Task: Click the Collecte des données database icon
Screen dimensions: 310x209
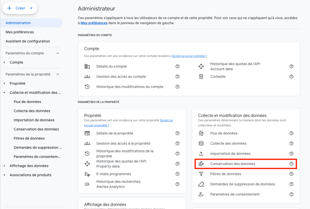Action: 201,144
